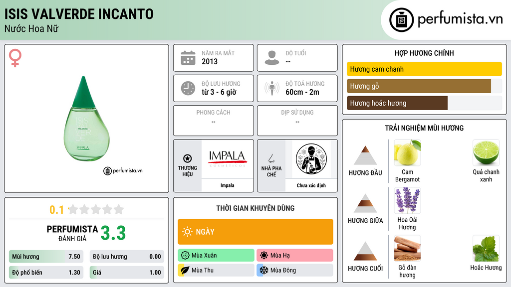The width and height of the screenshot is (511, 287).
Task: Click the Độ phổ biến 1.30 score bar
Action: point(46,273)
